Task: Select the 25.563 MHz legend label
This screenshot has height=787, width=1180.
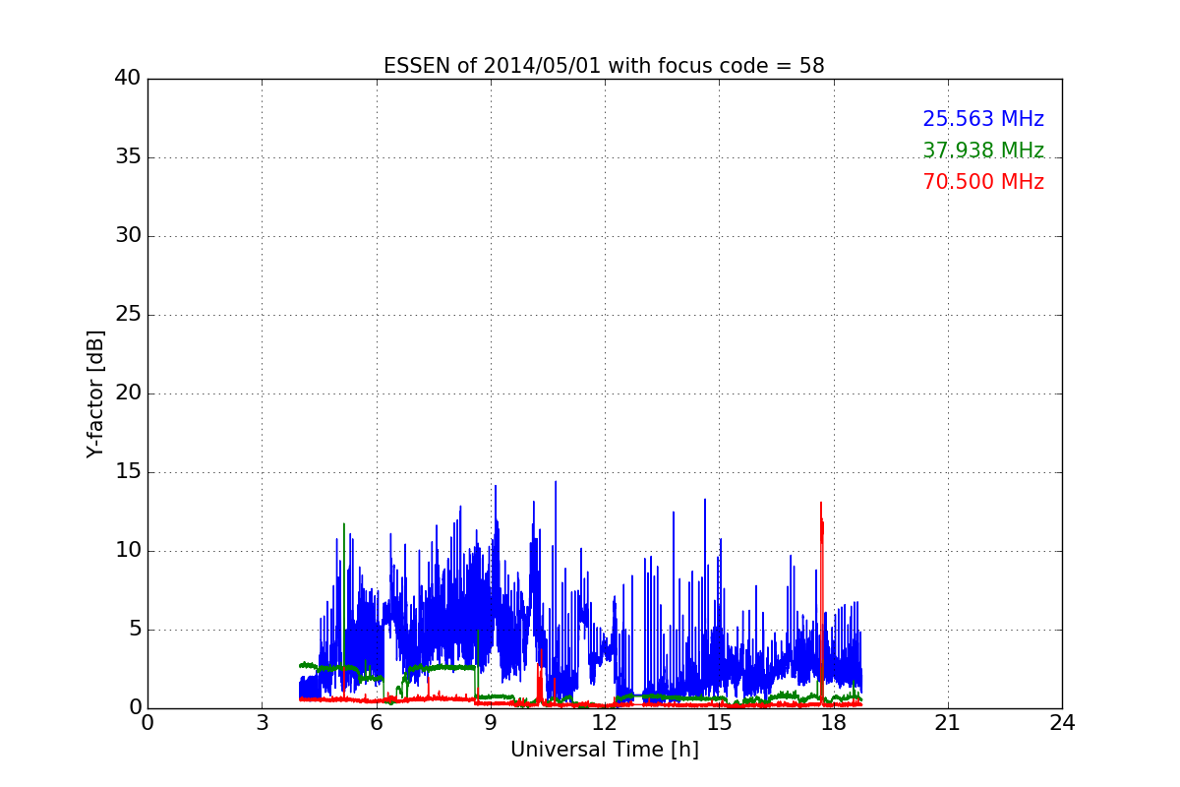Action: coord(983,119)
